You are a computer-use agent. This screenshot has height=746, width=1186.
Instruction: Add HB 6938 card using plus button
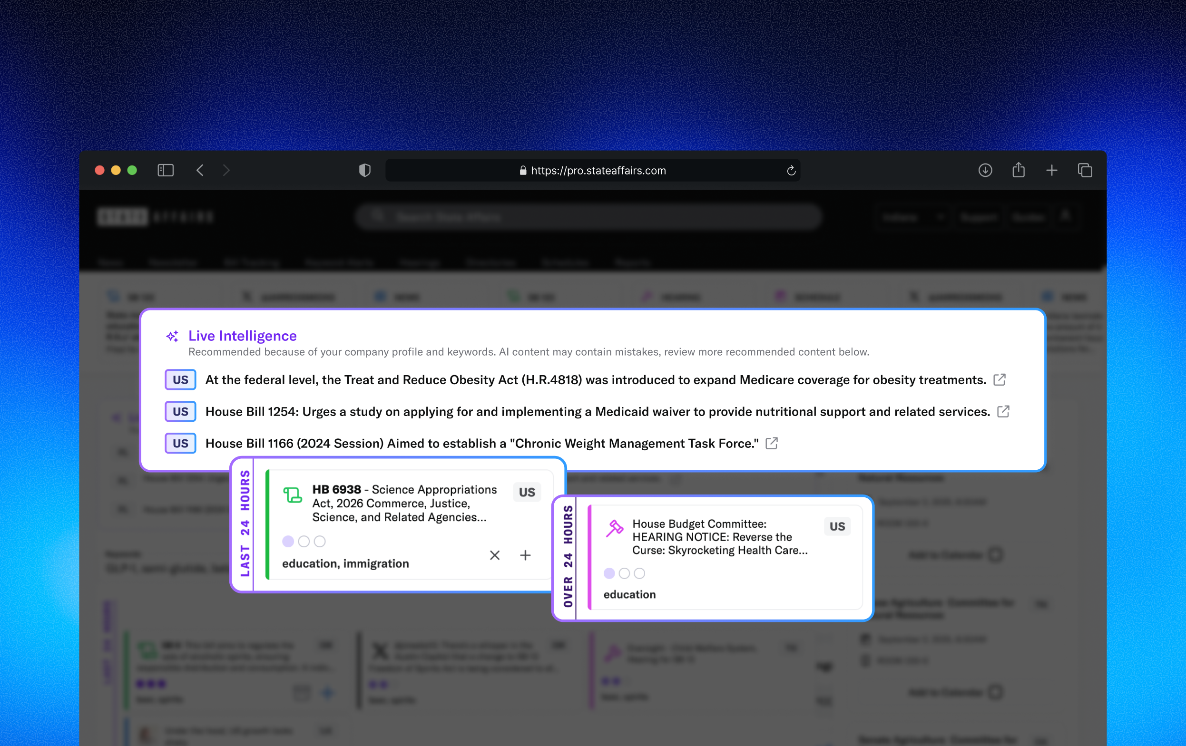[525, 555]
